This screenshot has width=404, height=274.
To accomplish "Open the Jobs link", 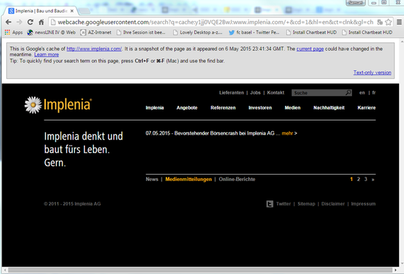I will point(255,93).
